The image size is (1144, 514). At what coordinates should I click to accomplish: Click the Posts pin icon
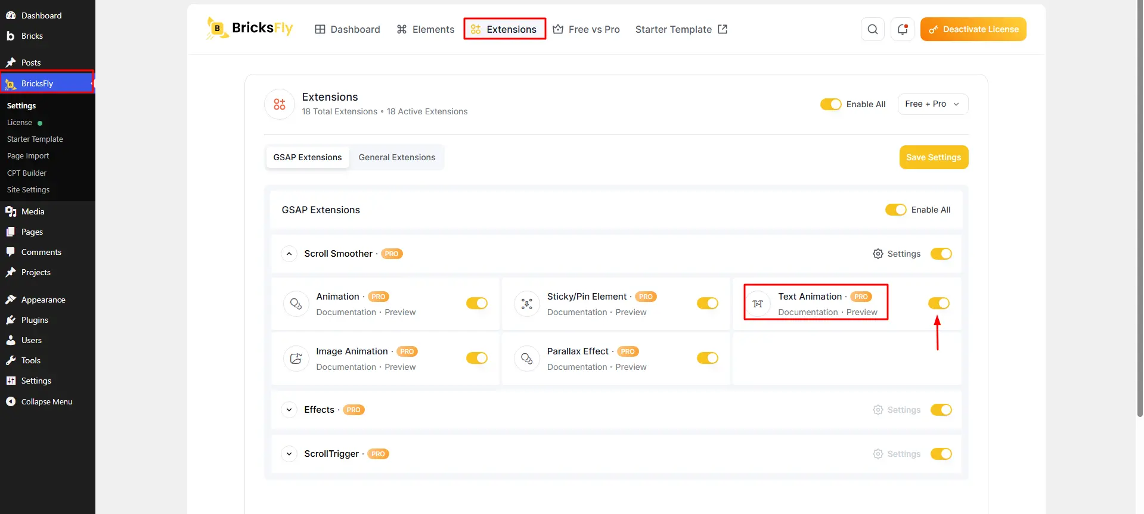click(x=11, y=63)
